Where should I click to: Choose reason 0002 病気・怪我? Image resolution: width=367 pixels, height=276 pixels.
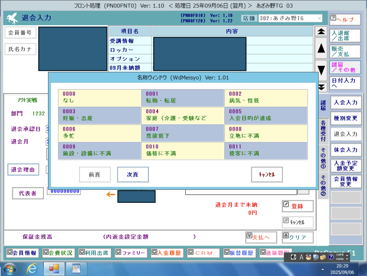coord(265,98)
